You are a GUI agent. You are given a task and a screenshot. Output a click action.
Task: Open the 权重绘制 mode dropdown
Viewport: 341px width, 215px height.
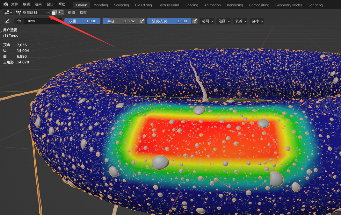point(33,12)
